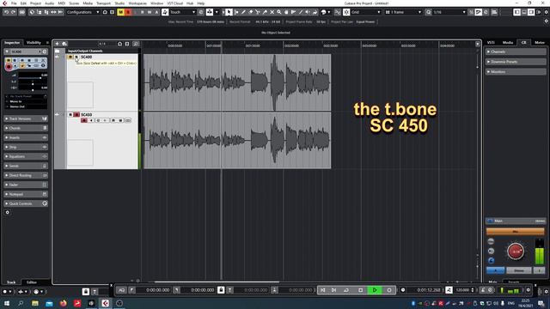Image resolution: width=550 pixels, height=309 pixels.
Task: Select the Mute X tool
Action: click(x=272, y=12)
